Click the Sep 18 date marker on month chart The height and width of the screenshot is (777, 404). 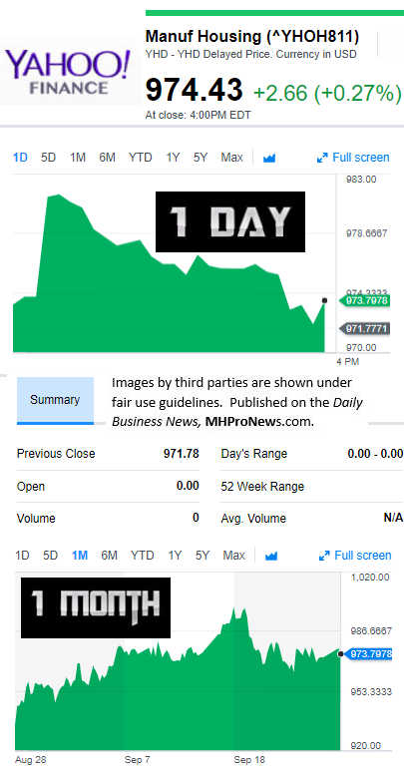point(249,760)
